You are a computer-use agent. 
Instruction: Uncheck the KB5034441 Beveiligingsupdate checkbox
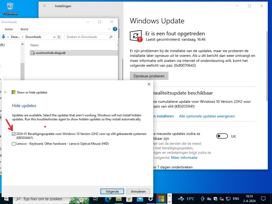tap(14, 134)
